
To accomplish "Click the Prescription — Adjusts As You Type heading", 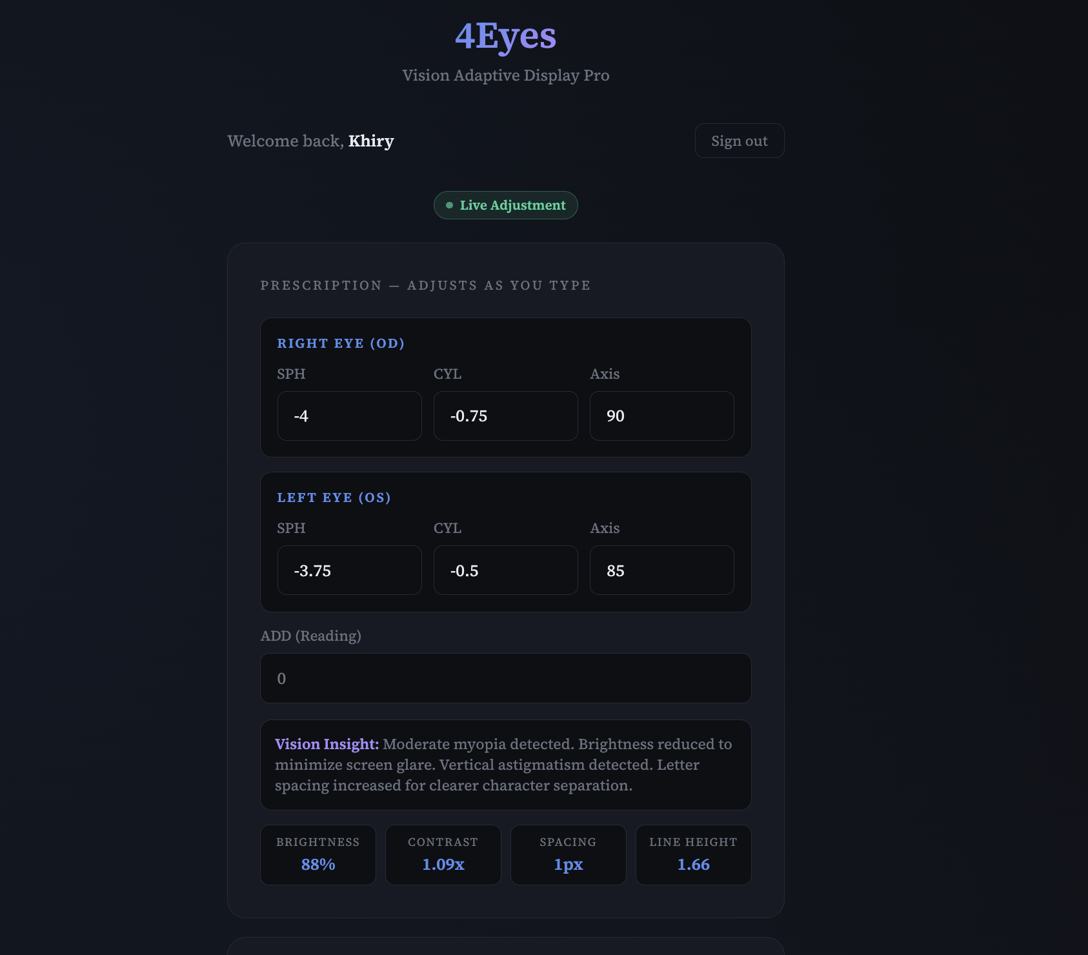I will pyautogui.click(x=425, y=285).
